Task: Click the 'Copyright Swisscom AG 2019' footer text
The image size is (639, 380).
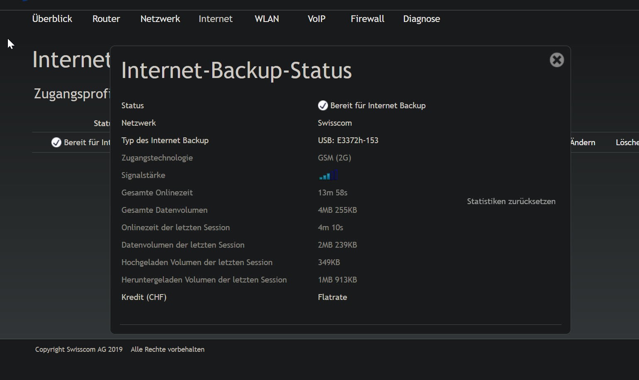Action: coord(79,349)
